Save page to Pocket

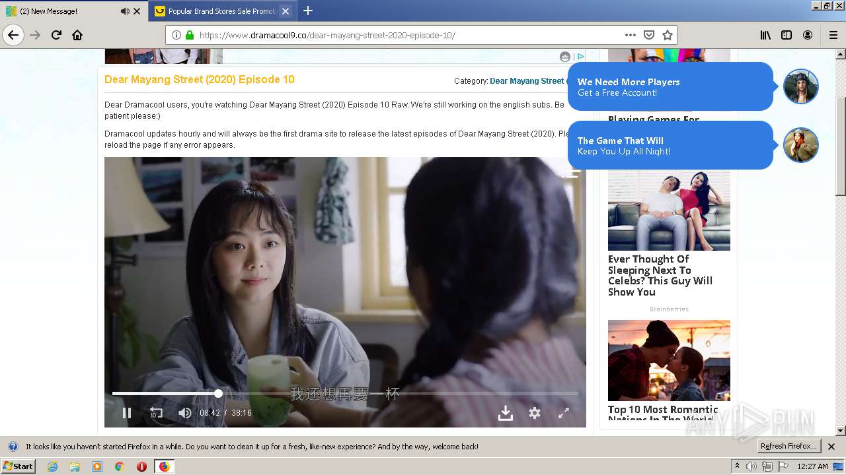click(649, 35)
